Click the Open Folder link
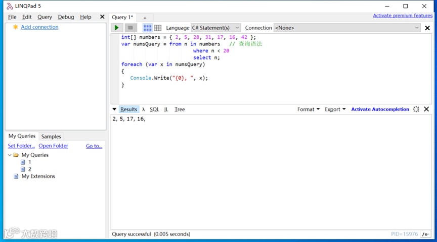437x242 pixels. (53, 146)
